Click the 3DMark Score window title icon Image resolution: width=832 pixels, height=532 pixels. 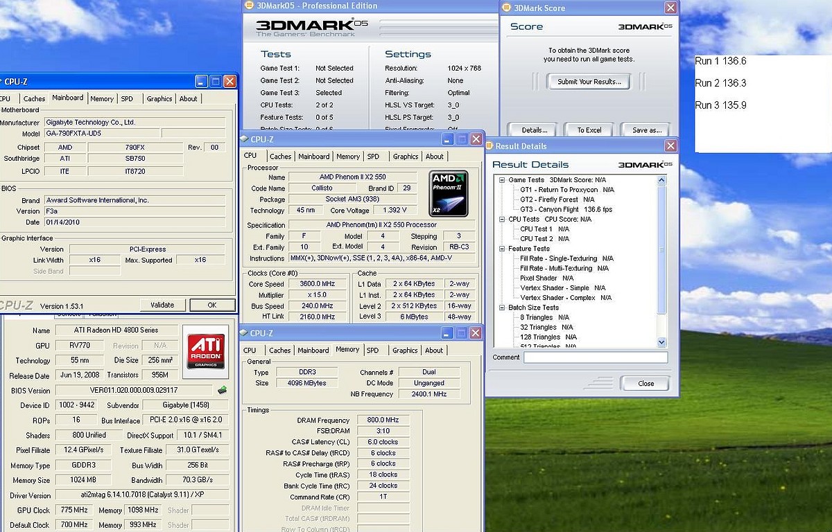[506, 8]
